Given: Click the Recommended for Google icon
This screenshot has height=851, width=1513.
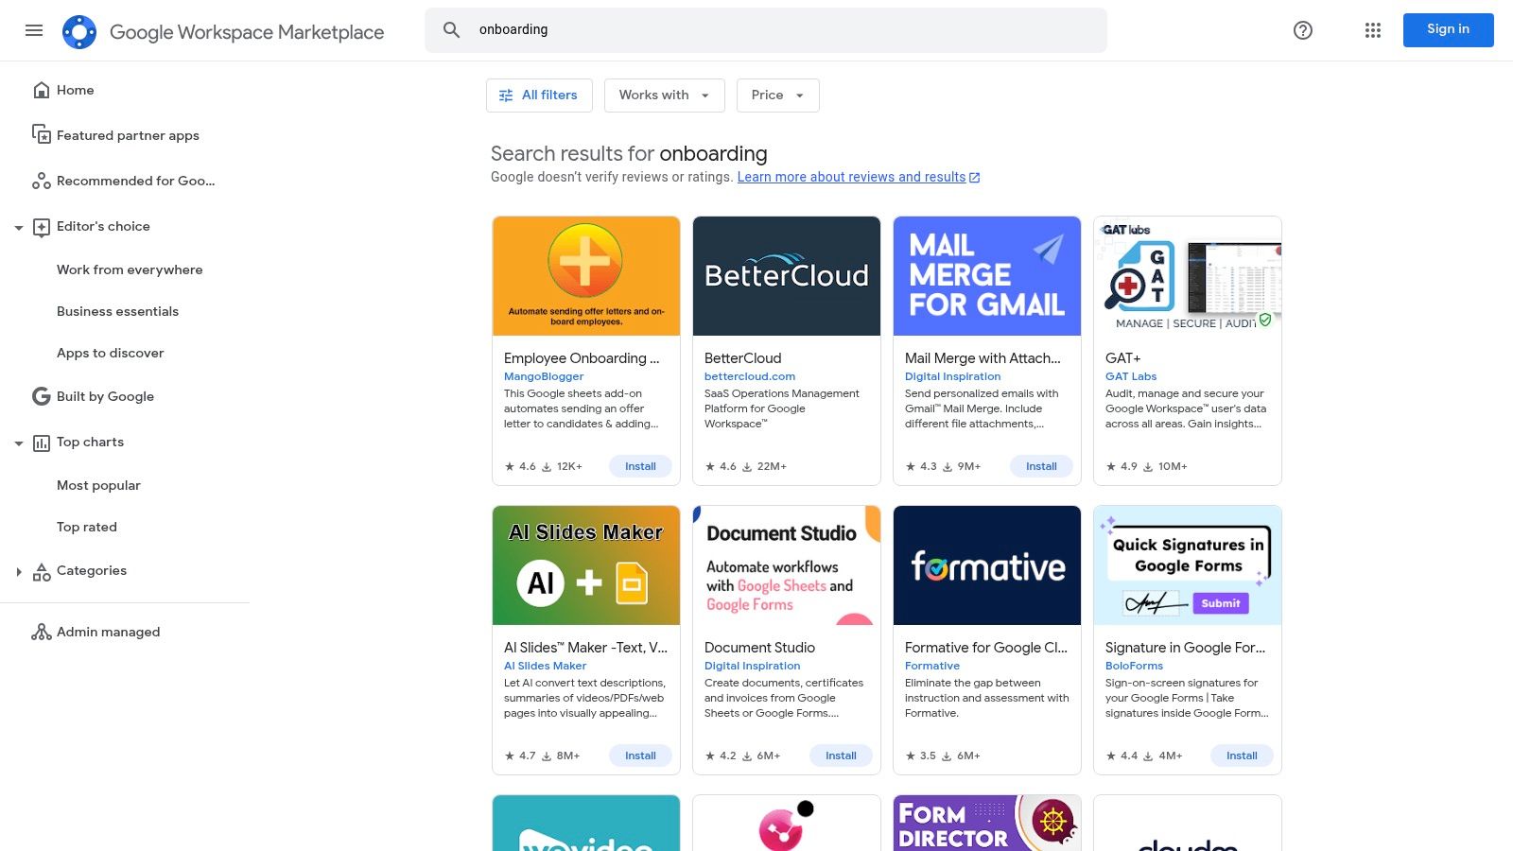Looking at the screenshot, I should pyautogui.click(x=42, y=181).
